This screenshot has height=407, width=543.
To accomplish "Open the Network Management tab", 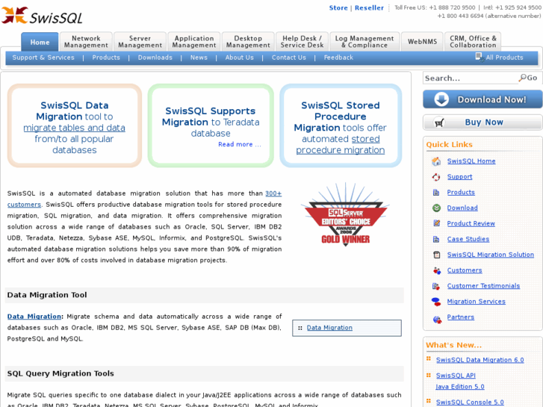I will coord(86,42).
